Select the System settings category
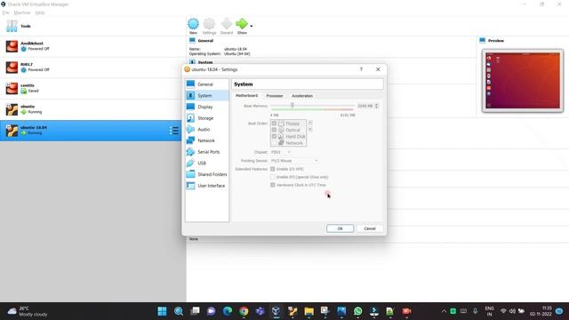Image resolution: width=569 pixels, height=320 pixels. [x=207, y=95]
